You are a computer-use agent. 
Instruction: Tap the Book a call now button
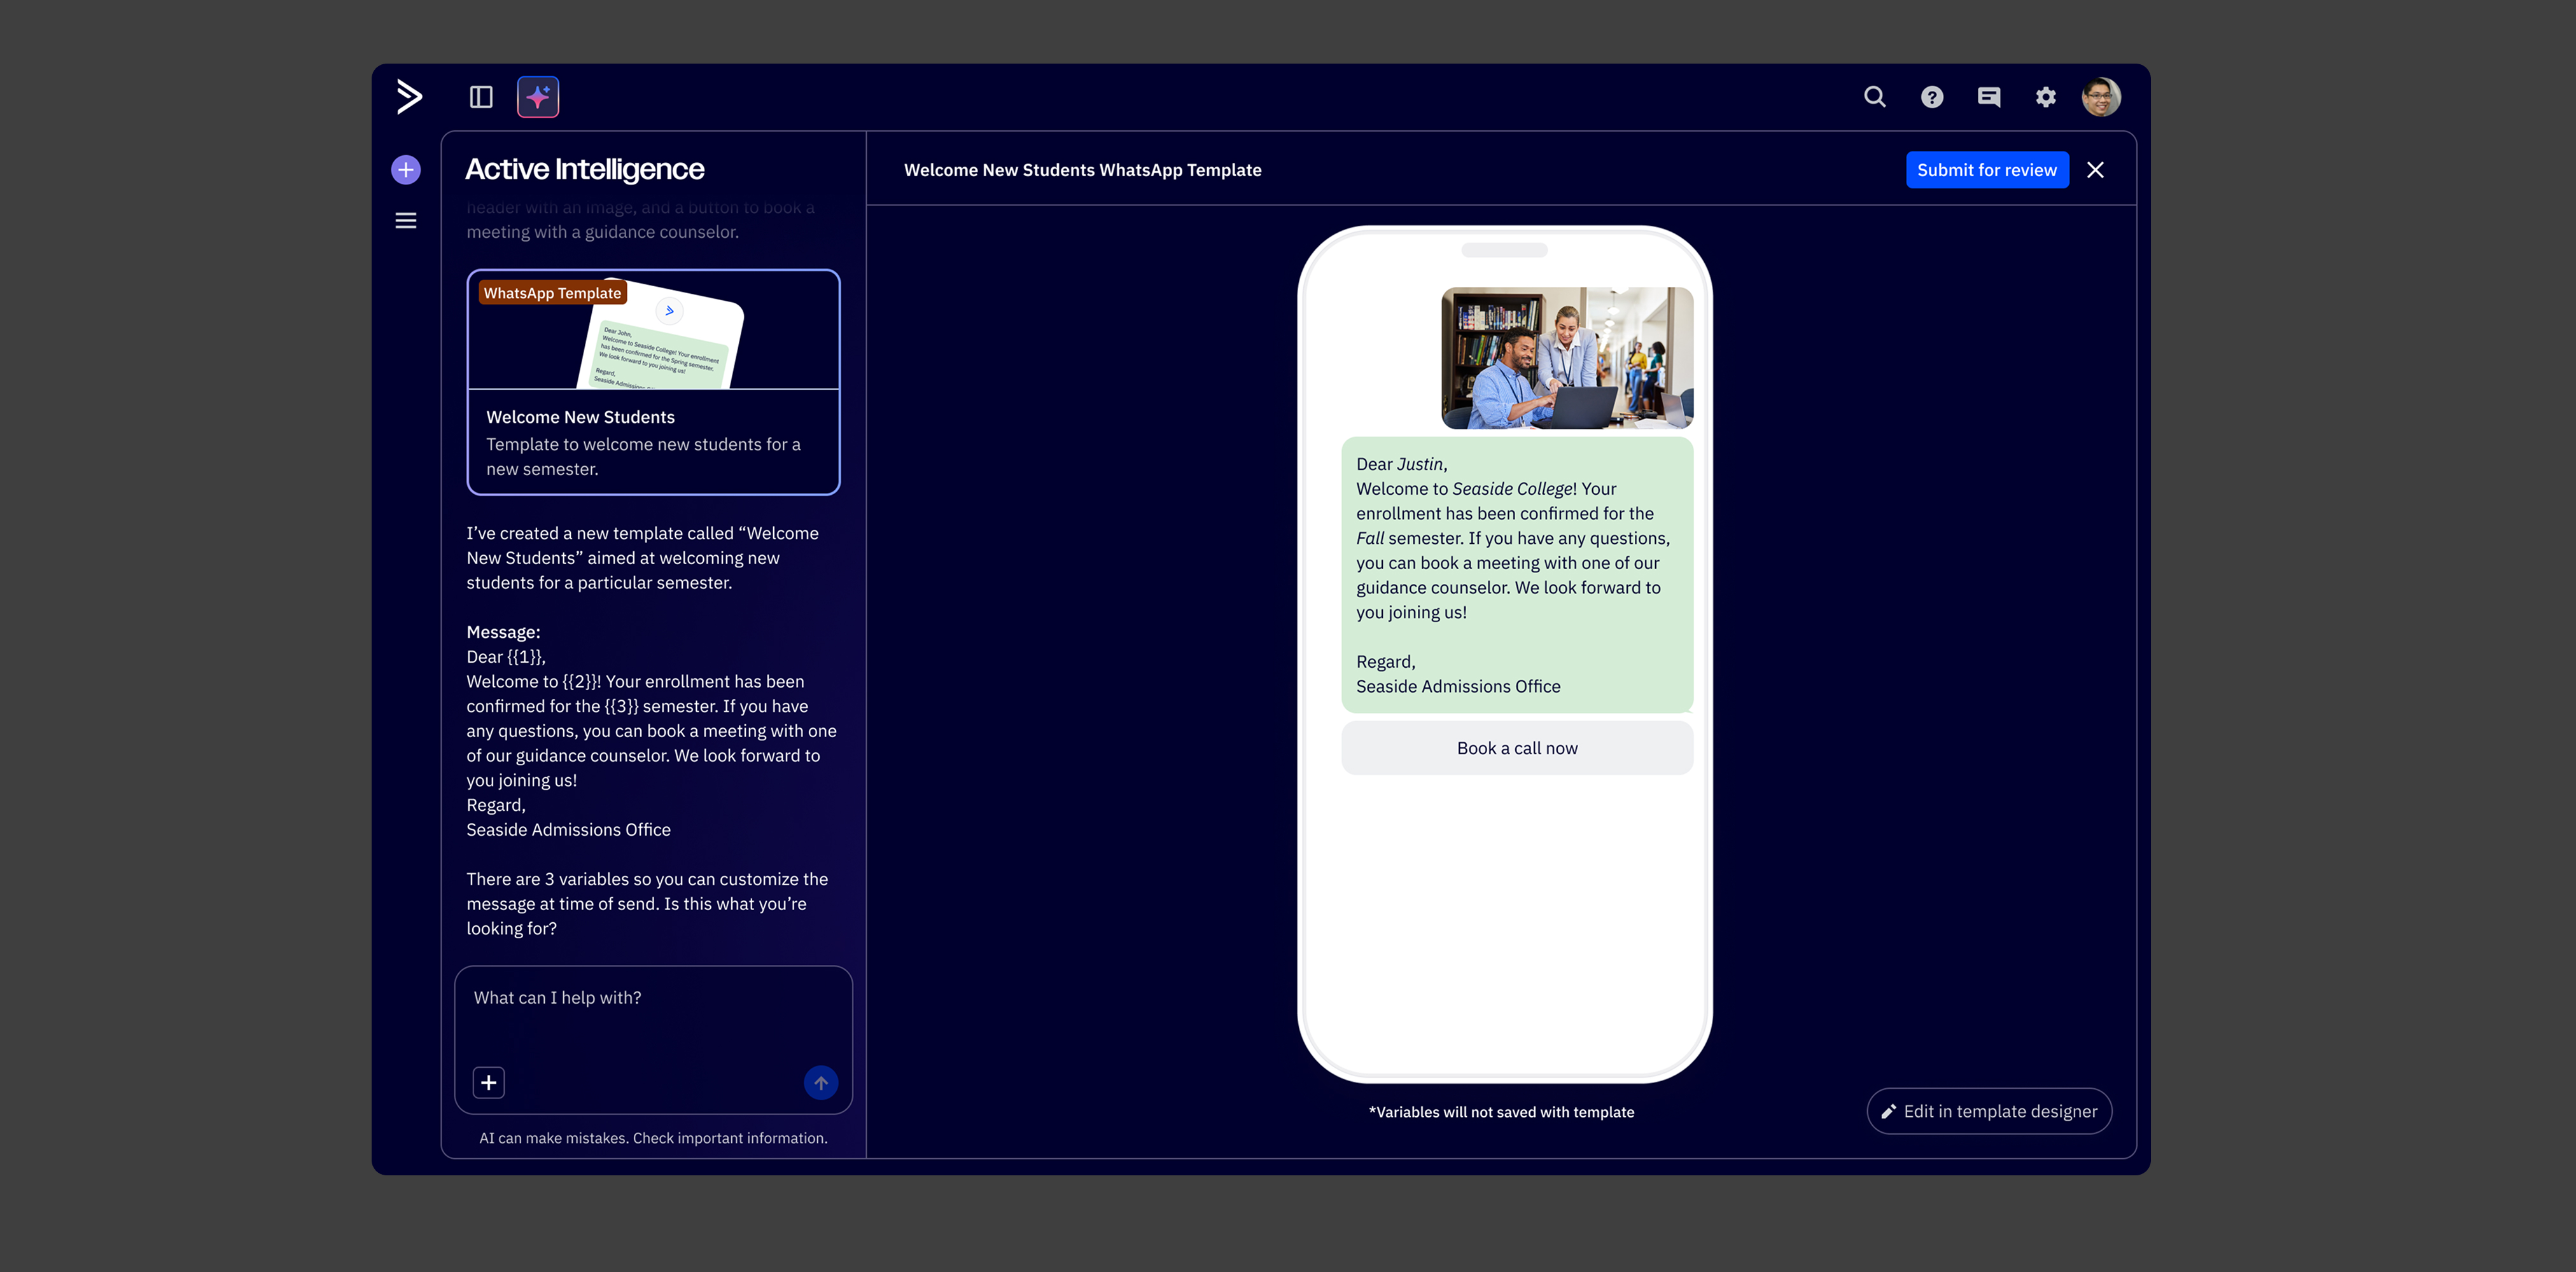(1516, 749)
